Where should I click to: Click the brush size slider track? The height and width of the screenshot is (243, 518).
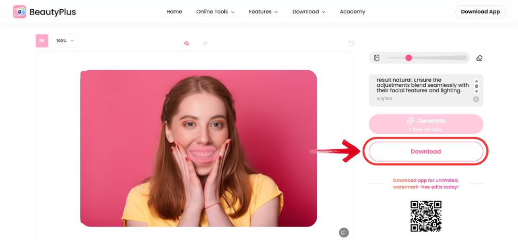426,58
